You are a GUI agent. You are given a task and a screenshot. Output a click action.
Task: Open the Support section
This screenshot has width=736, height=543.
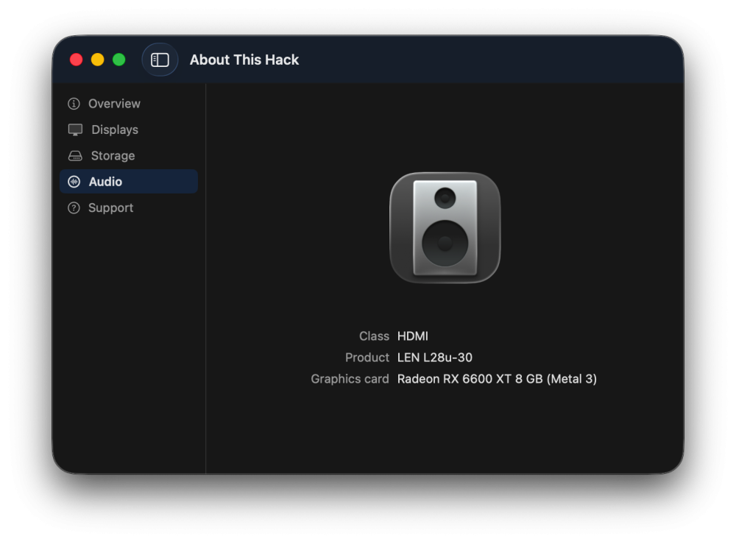click(x=129, y=208)
